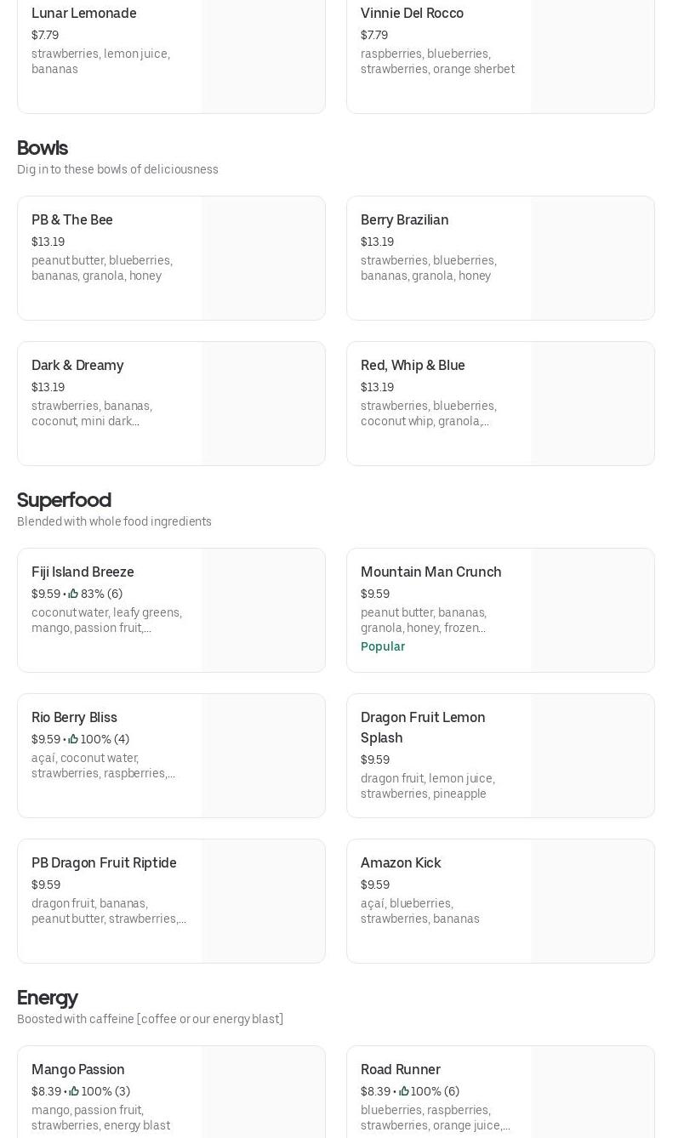The image size is (684, 1138).
Task: Click the Fiji Island Breeze image thumbnail
Action: (263, 610)
